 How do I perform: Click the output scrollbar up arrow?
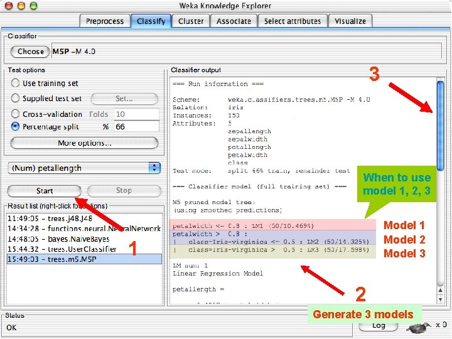coord(440,290)
